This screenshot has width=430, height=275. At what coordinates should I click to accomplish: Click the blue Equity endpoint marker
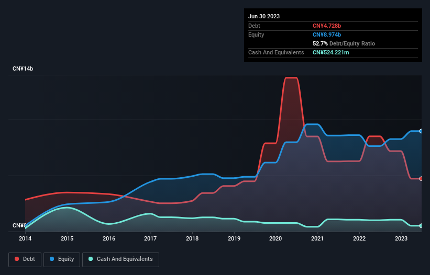421,131
